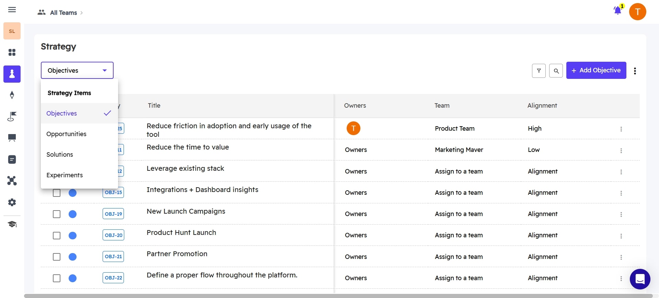This screenshot has width=659, height=298.
Task: Select Opportunities in the Strategy Items menu
Action: 79,134
